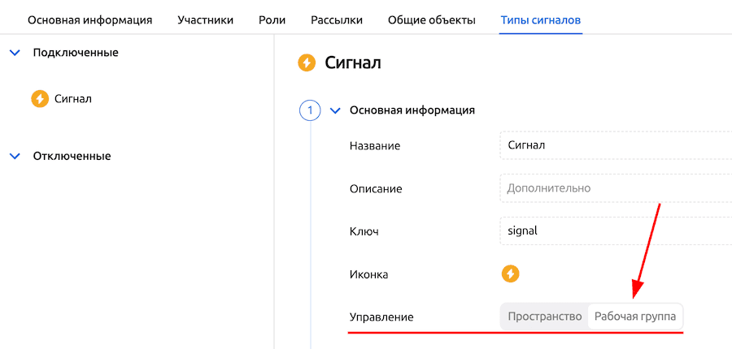Click the lightning icon beside the Сигнал heading

(307, 62)
